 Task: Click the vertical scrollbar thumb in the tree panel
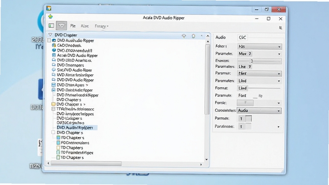(208, 79)
